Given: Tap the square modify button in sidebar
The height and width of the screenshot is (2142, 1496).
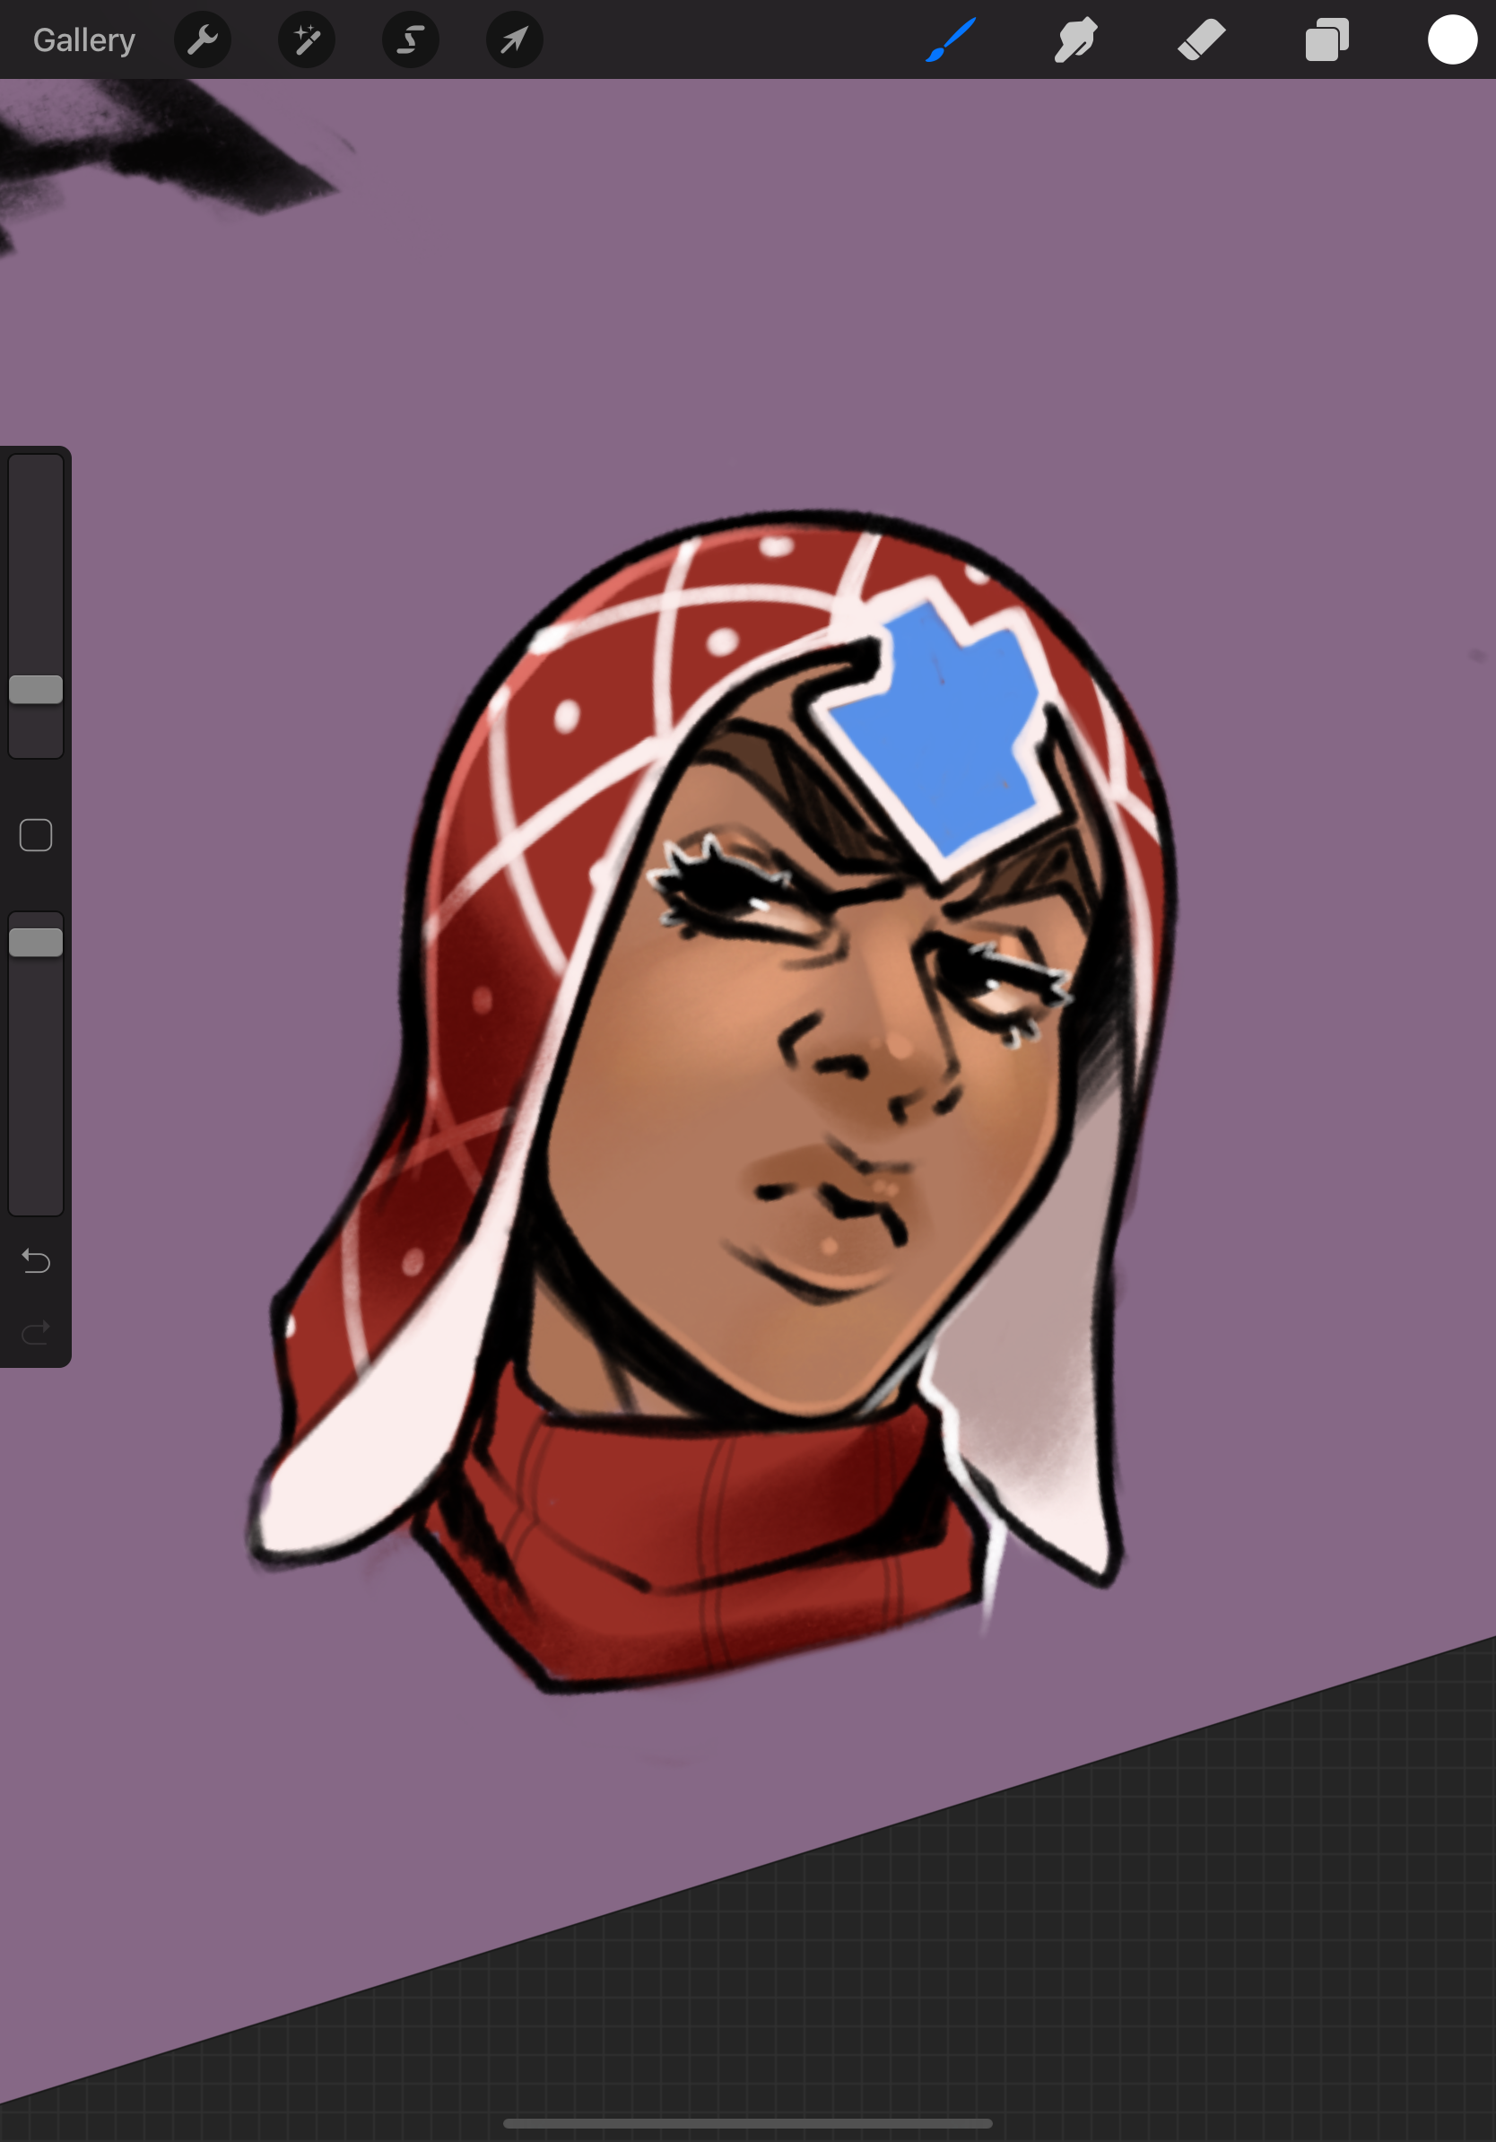Looking at the screenshot, I should tap(36, 835).
